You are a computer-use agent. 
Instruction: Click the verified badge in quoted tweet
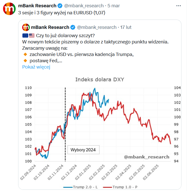(73, 27)
